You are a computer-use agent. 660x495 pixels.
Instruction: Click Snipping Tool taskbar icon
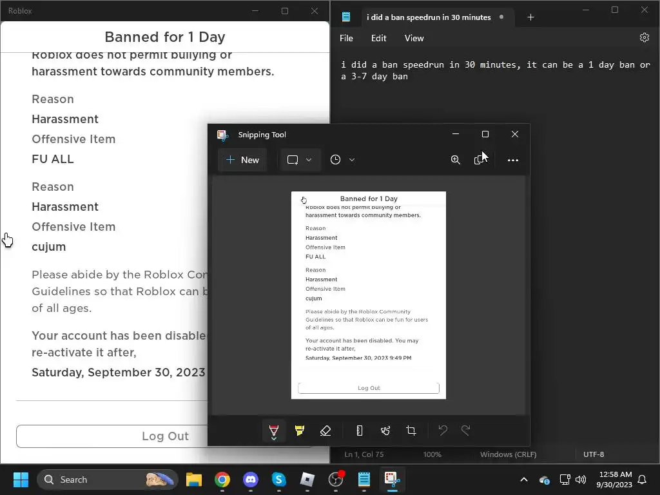pyautogui.click(x=393, y=480)
